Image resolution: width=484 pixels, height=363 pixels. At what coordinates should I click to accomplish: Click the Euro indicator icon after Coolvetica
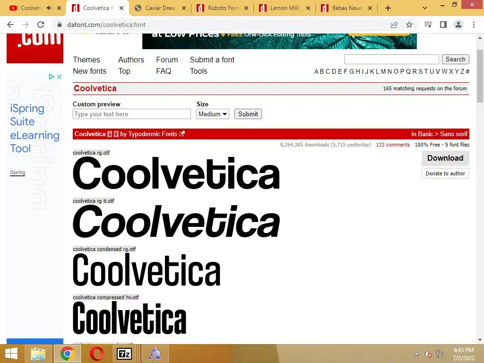[116, 134]
